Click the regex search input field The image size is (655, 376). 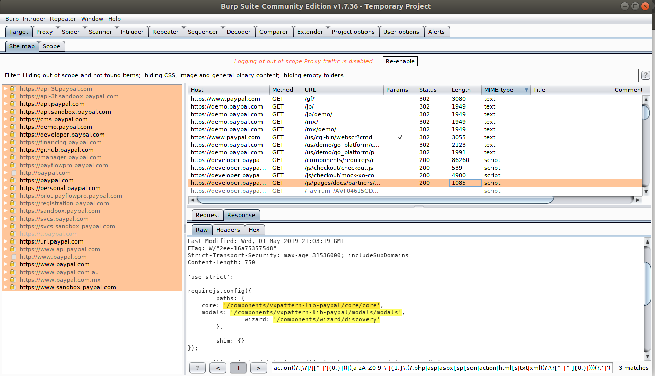tap(442, 368)
